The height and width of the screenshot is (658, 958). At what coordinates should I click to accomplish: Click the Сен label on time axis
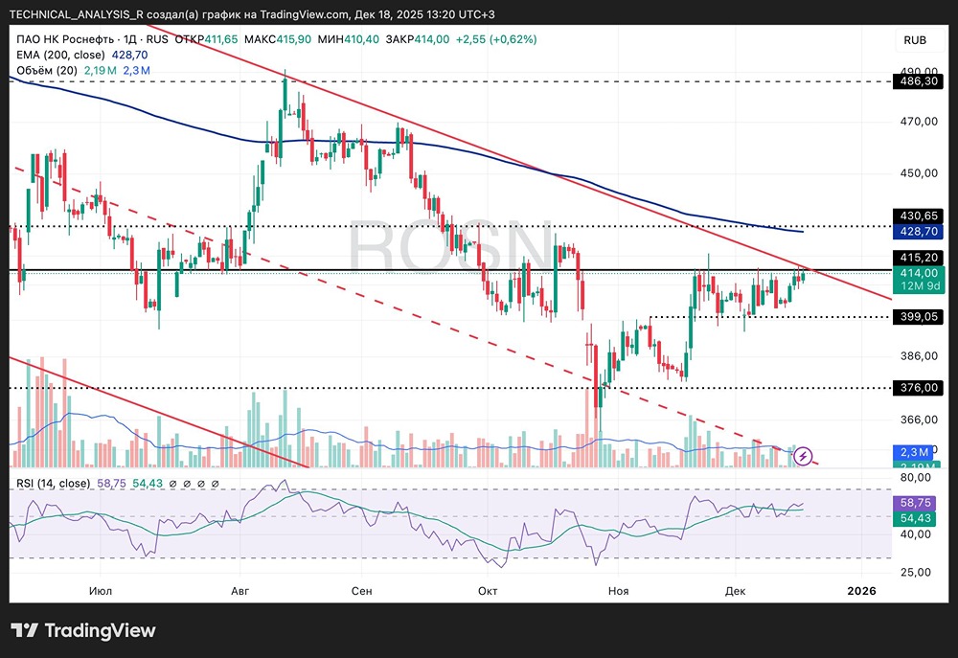point(362,591)
